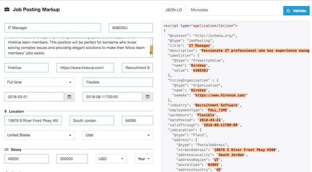Click the Location pin icon
The width and height of the screenshot is (312, 172).
click(x=6, y=111)
